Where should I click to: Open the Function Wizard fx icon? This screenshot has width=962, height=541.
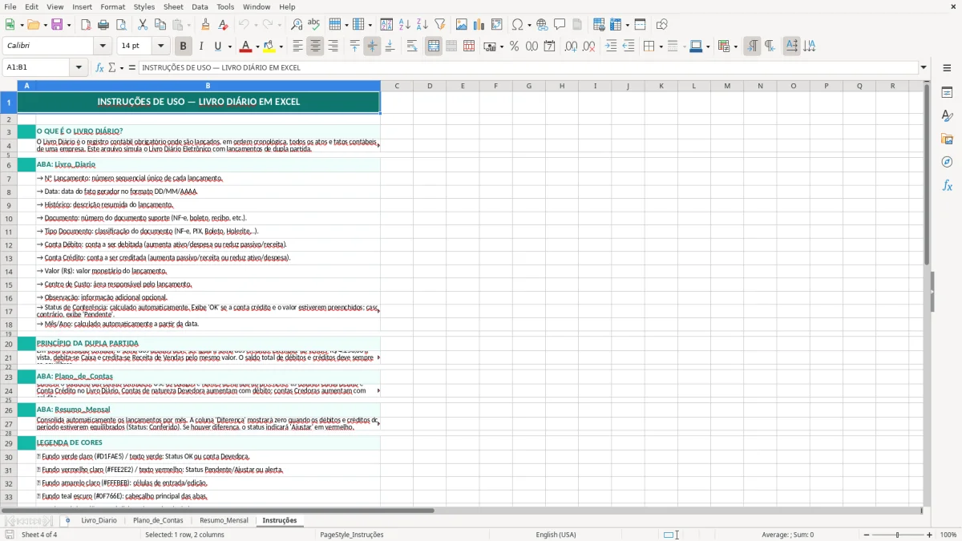point(100,68)
